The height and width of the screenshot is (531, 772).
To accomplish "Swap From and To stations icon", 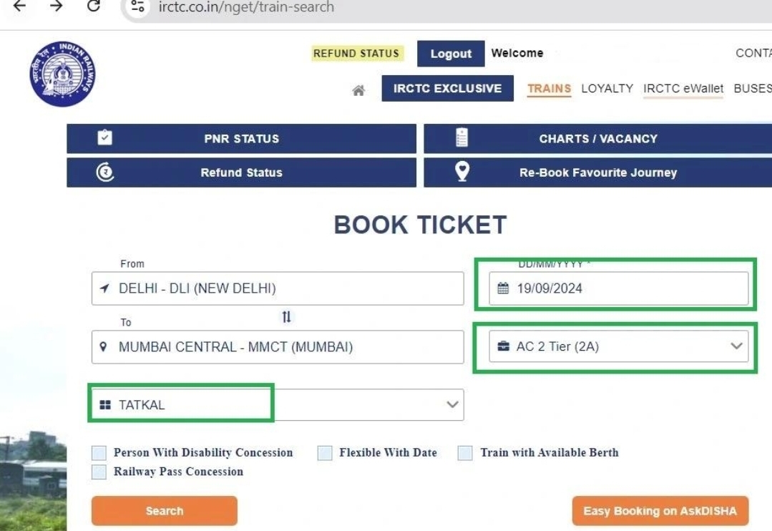I will tap(286, 317).
